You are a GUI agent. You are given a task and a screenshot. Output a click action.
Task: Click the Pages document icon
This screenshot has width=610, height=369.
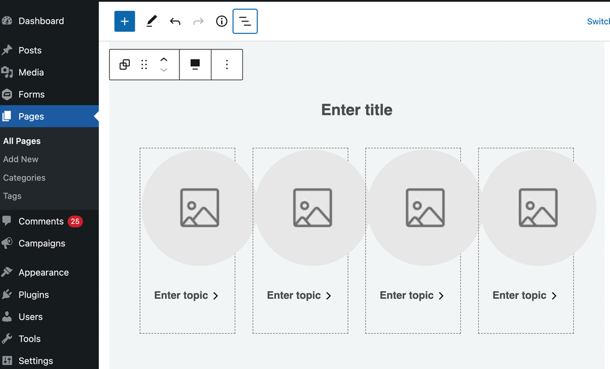7,116
